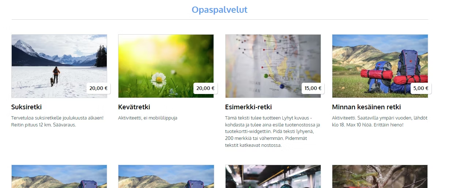Click the Suksiretki description text
Screen dimensions: 464x188
57,121
